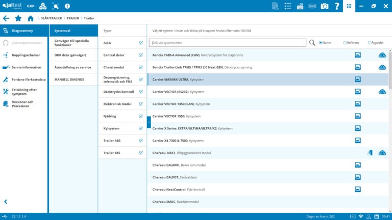This screenshot has height=220, width=392.
Task: Open the Diagnosmeny sidebar item
Action: [23, 31]
